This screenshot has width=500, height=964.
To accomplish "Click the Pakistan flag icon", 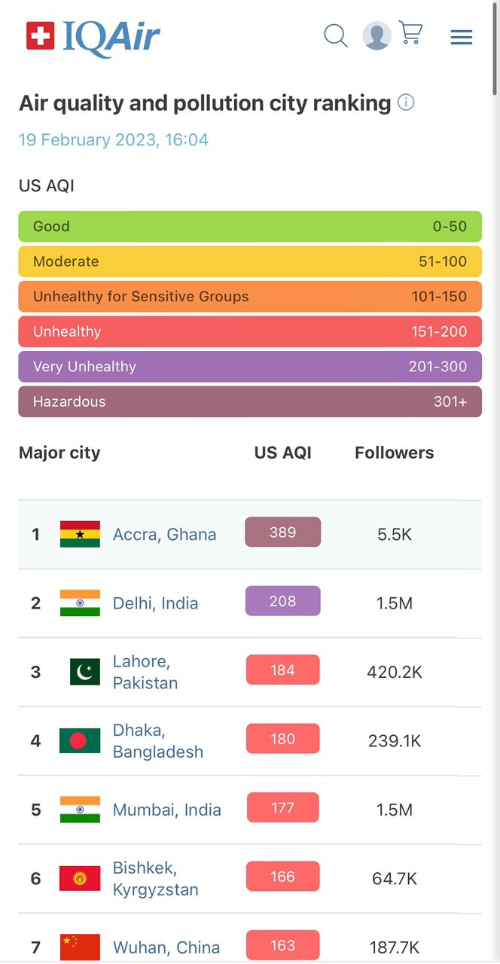I will [x=84, y=671].
